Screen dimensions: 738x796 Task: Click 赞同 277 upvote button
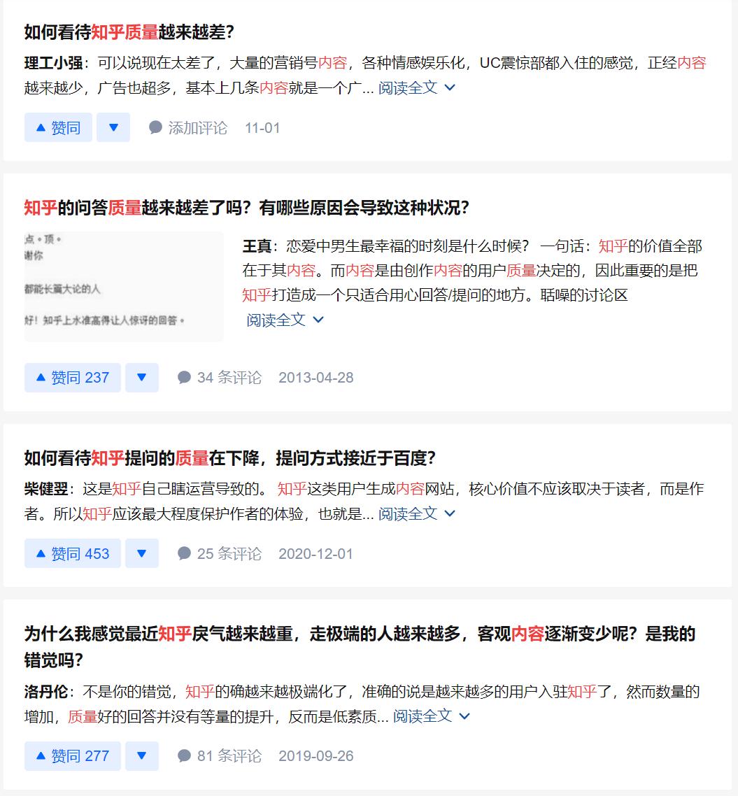[x=73, y=756]
